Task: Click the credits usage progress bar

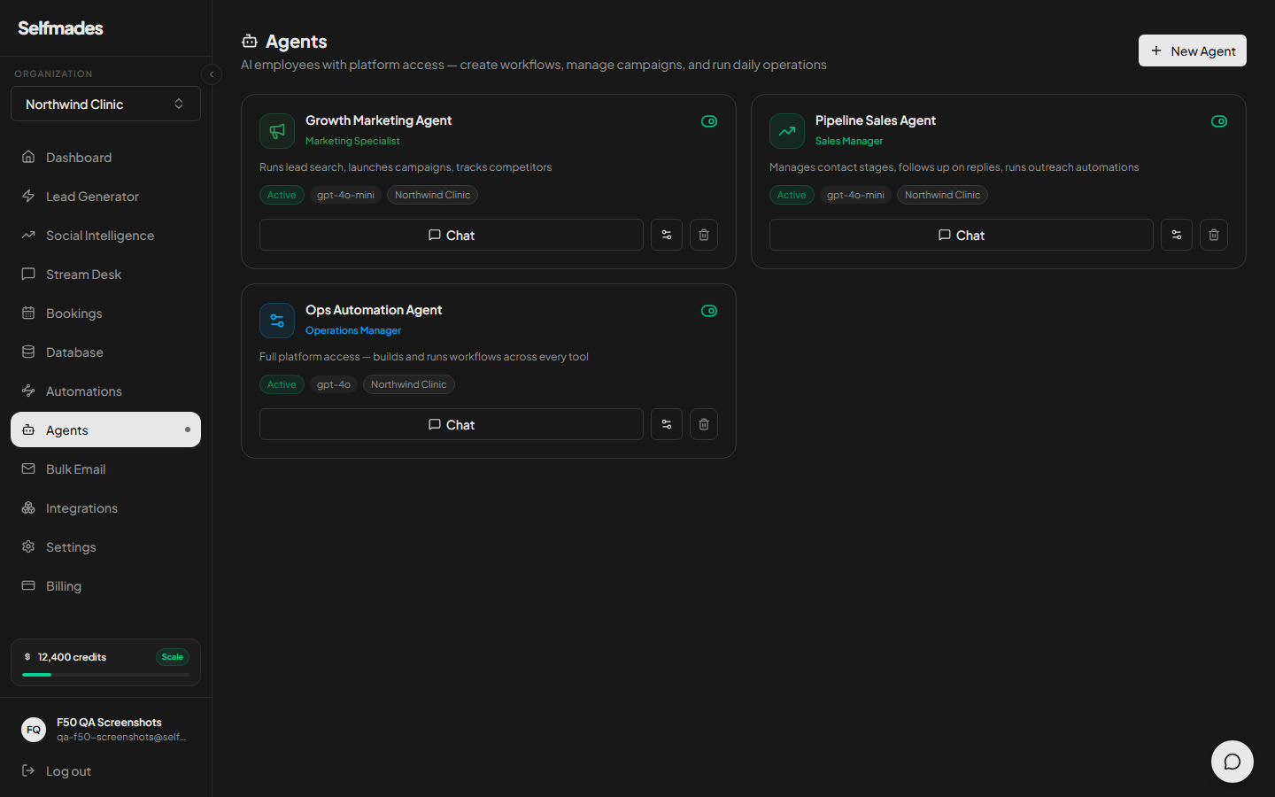Action: tap(105, 675)
